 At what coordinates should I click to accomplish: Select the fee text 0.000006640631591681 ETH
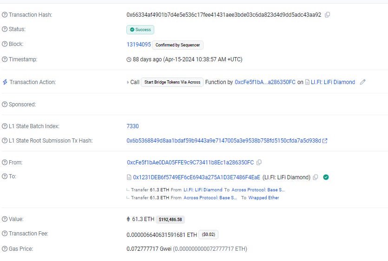[162, 235]
